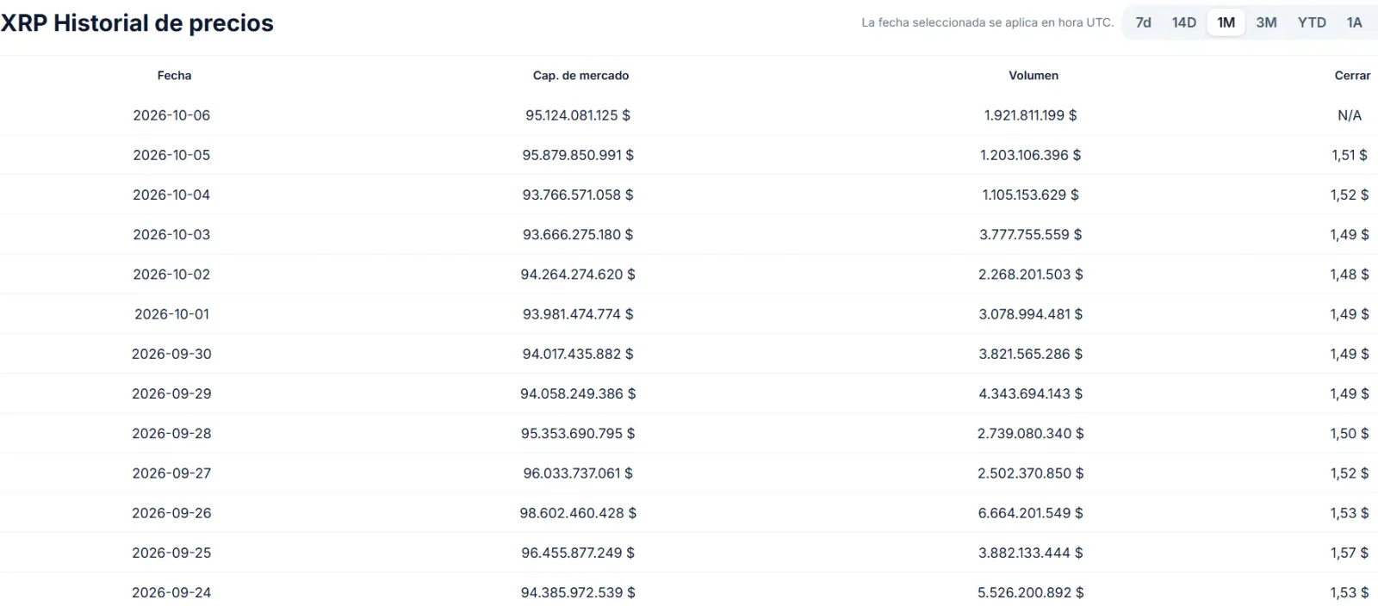Switch to the 3M range tab
The height and width of the screenshot is (606, 1378).
click(x=1266, y=22)
